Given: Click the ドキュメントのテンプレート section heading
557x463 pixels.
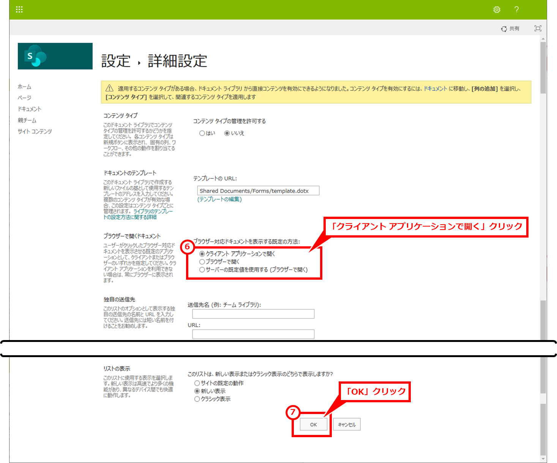Looking at the screenshot, I should click(130, 173).
